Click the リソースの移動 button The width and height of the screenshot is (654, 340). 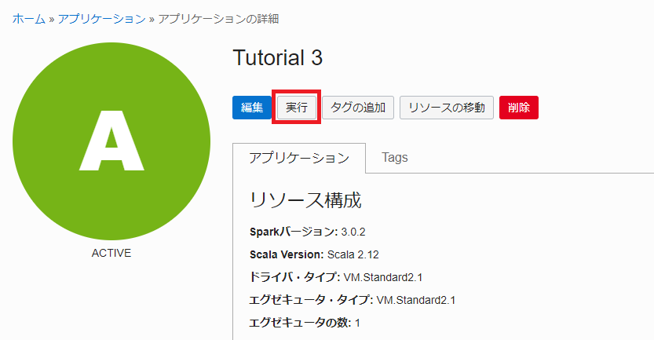coord(446,108)
